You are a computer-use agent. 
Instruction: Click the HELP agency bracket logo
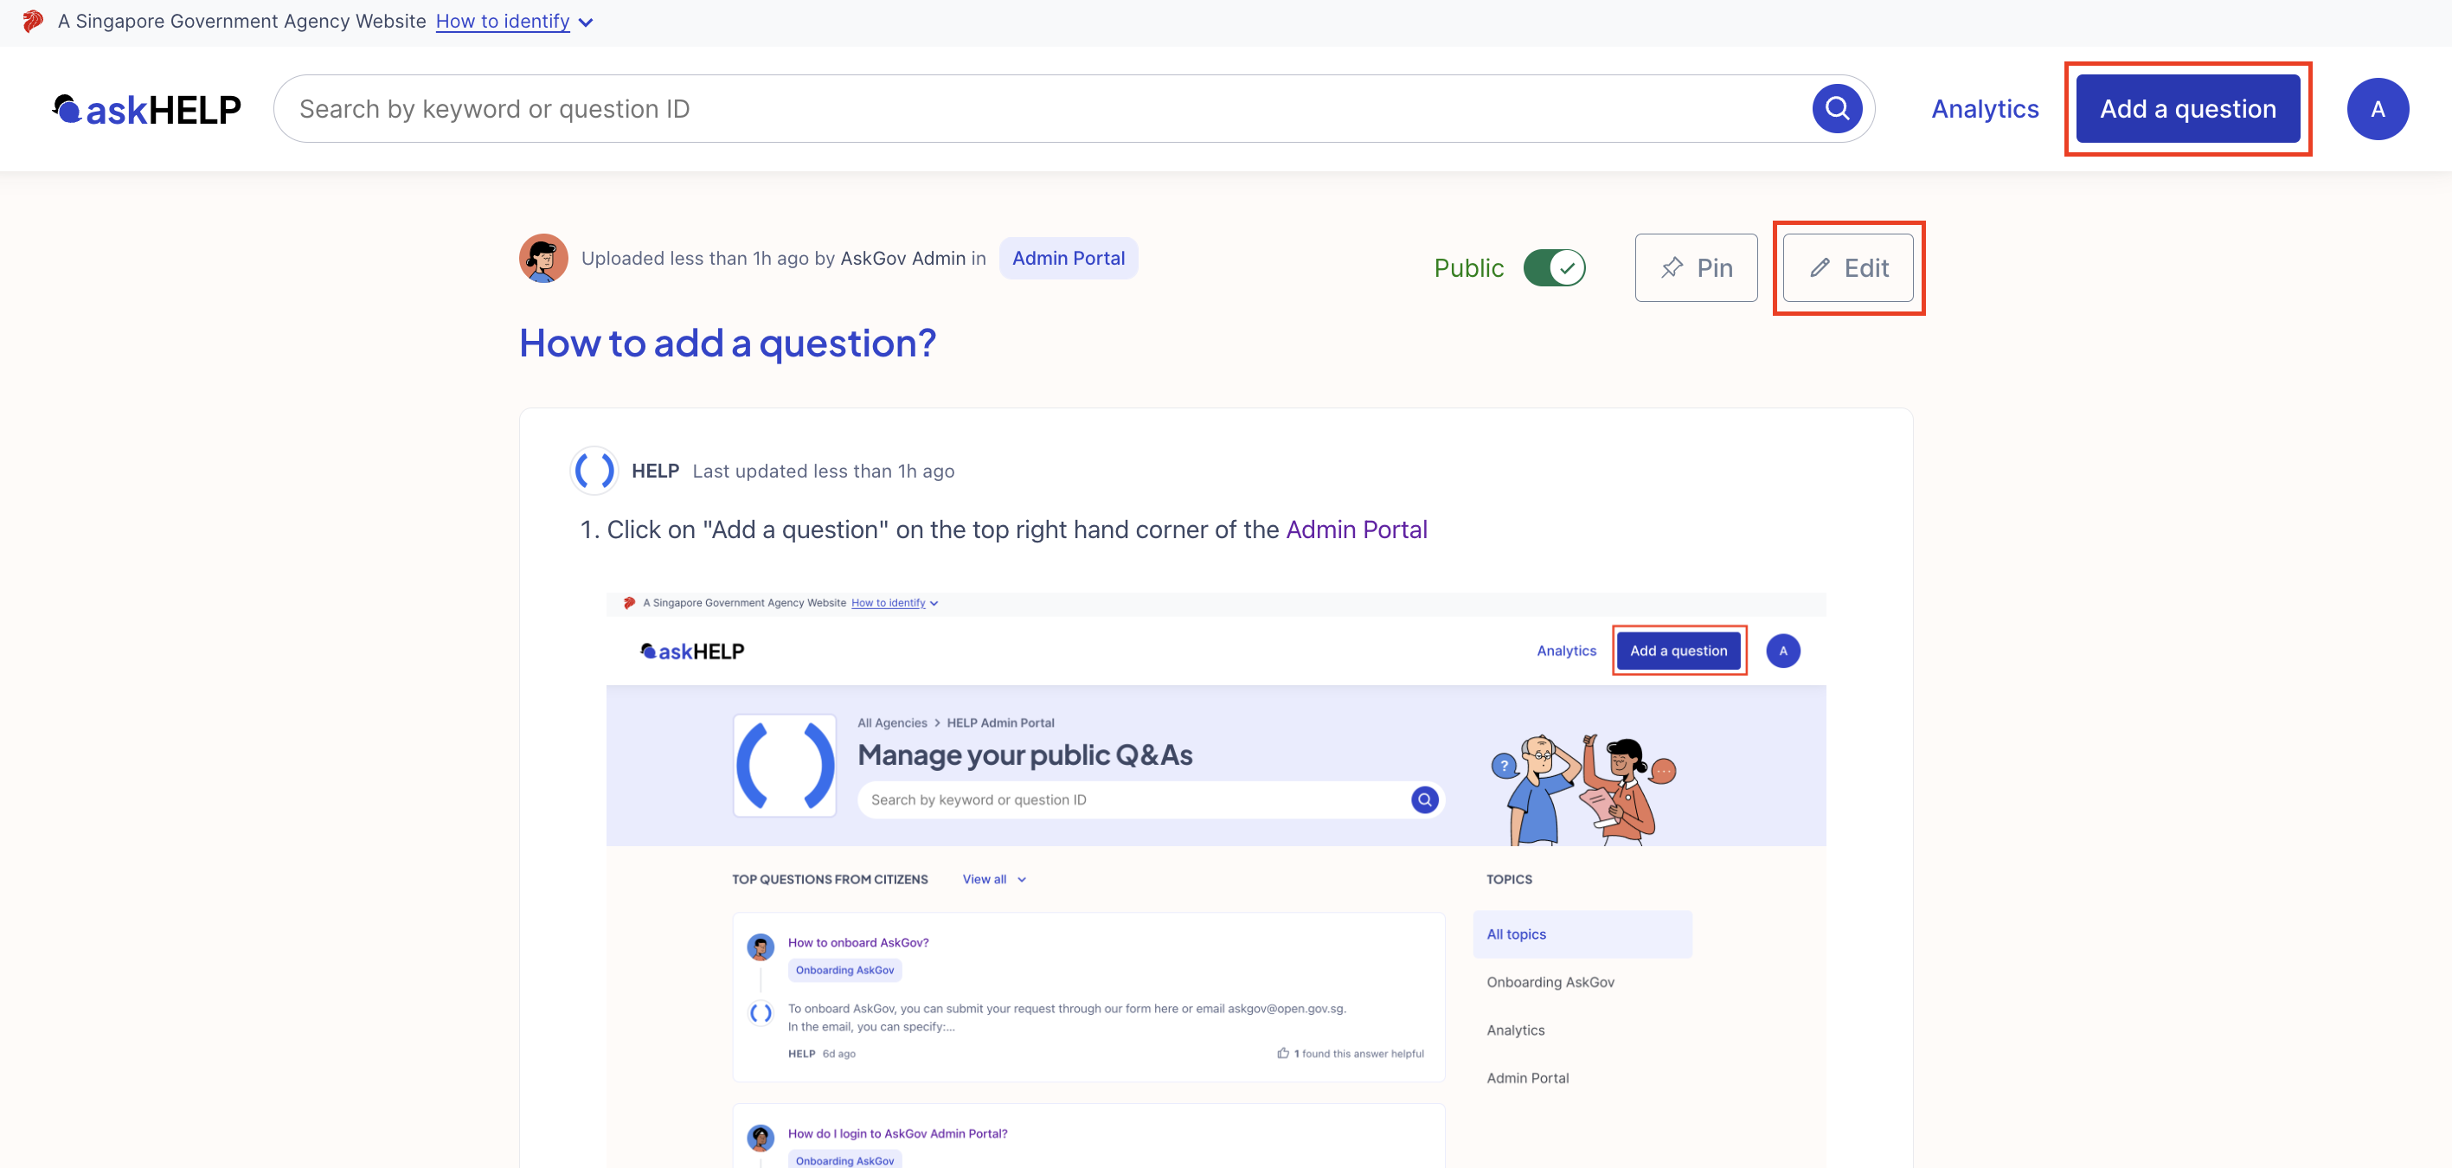click(594, 471)
